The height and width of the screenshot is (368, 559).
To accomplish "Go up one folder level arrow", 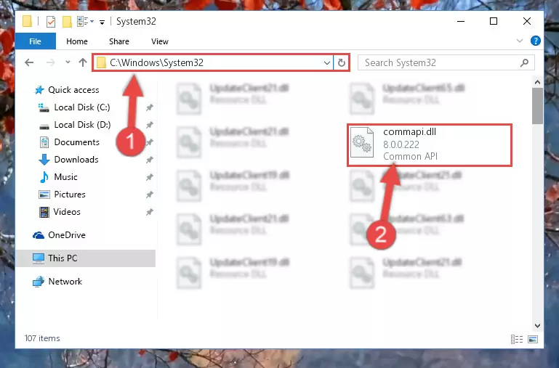I will (83, 62).
